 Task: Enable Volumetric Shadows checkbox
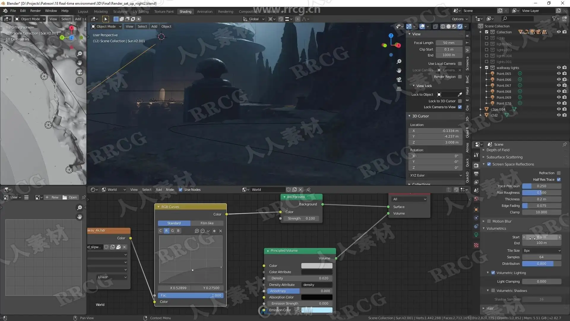coord(493,291)
